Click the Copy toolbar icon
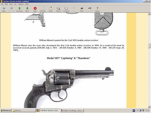This screenshot has width=151, height=113. click(74, 9)
